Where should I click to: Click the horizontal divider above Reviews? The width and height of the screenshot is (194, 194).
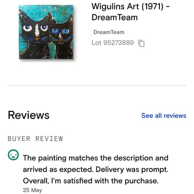(97, 85)
